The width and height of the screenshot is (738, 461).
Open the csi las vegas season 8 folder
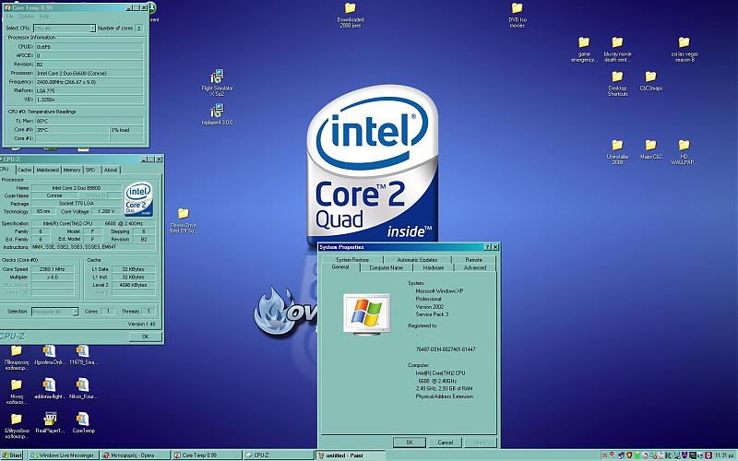coord(684,50)
